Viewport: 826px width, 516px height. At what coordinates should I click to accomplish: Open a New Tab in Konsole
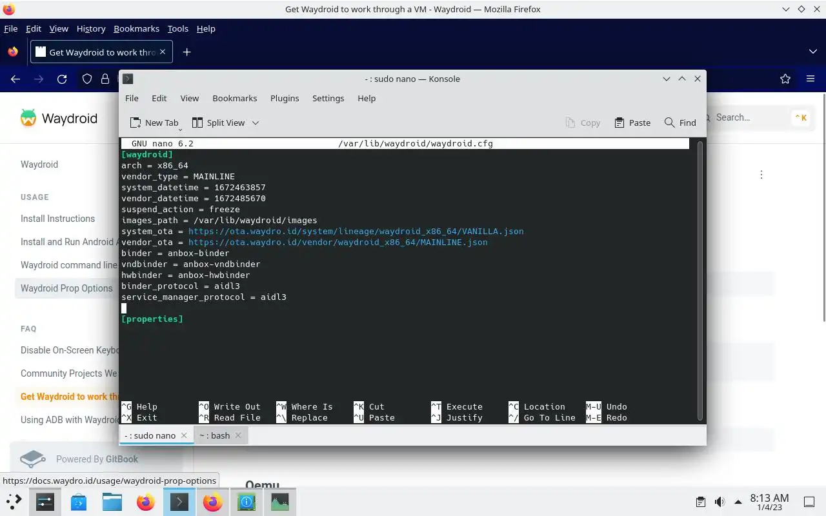coord(154,123)
